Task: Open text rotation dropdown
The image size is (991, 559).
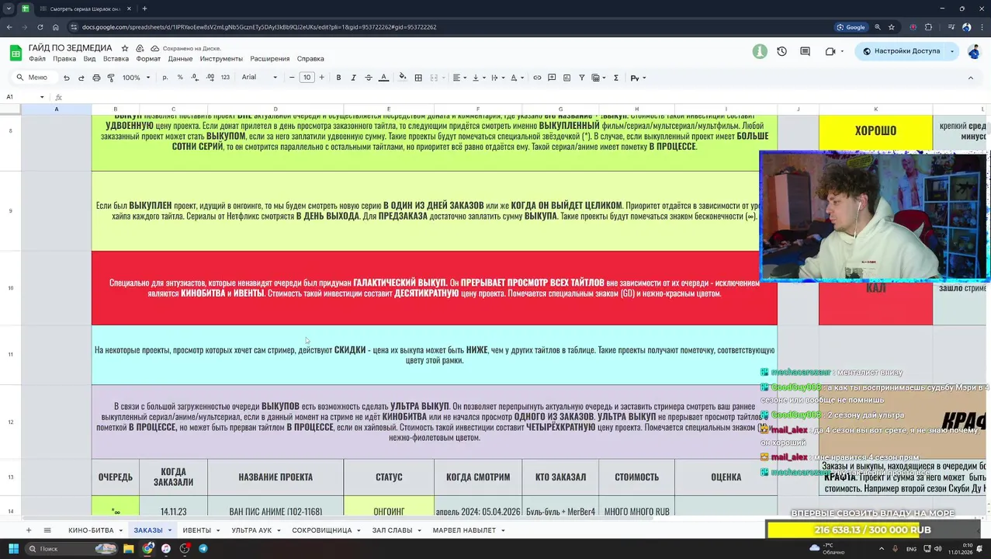Action: pyautogui.click(x=516, y=78)
